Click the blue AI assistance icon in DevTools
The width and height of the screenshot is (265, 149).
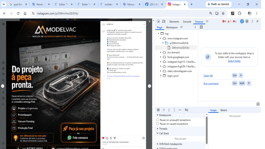click(x=242, y=21)
